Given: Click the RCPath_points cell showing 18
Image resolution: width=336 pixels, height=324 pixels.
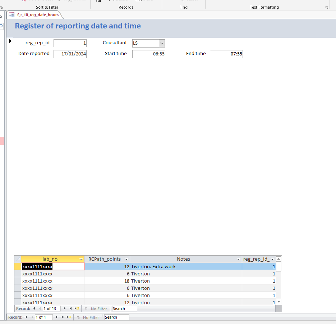Looking at the screenshot, I should tap(107, 281).
